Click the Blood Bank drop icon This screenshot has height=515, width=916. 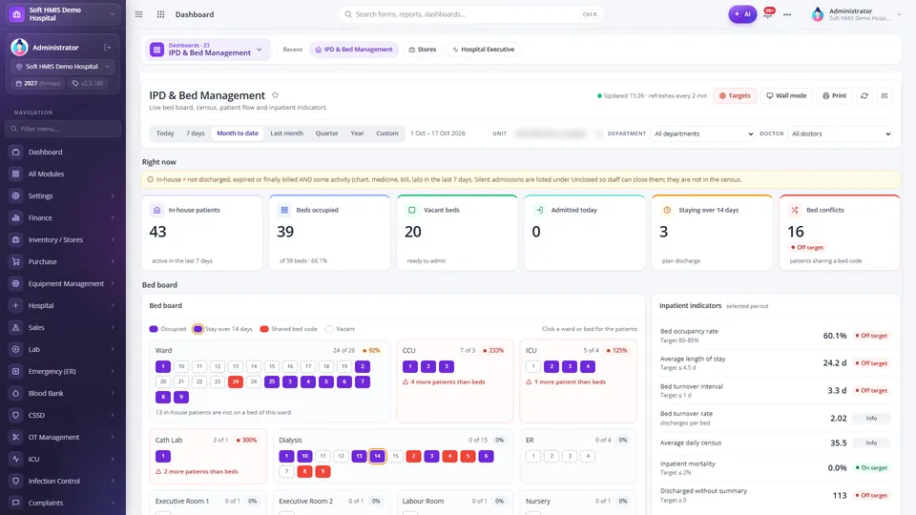(16, 394)
